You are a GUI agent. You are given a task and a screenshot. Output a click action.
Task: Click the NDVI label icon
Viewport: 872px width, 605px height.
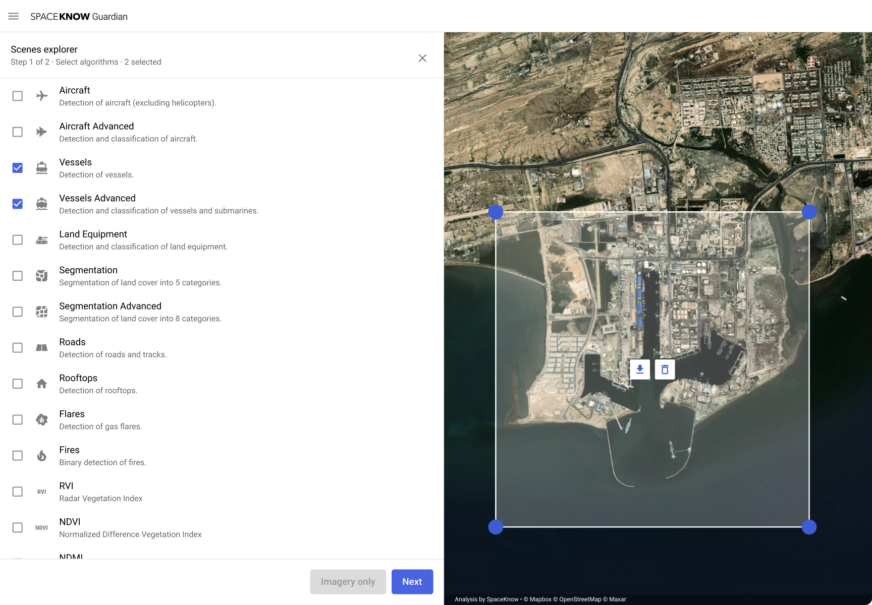[x=42, y=527]
